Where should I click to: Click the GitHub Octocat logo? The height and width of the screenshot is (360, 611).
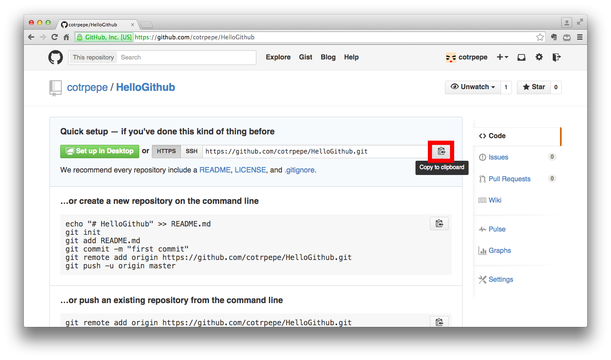click(x=56, y=57)
